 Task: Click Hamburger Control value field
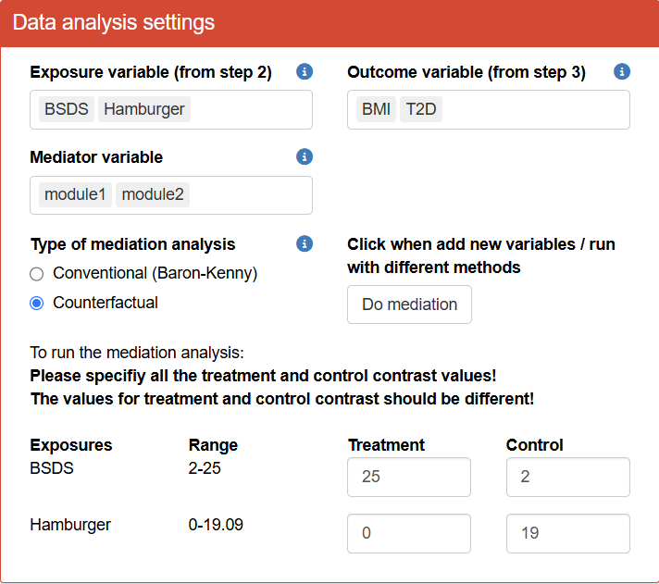567,533
